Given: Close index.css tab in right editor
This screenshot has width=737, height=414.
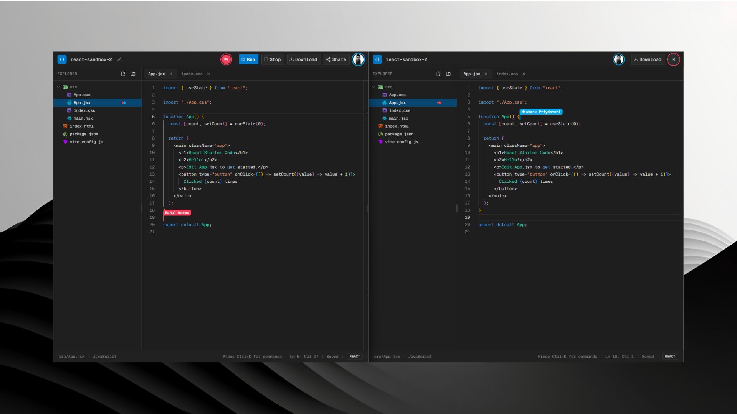Looking at the screenshot, I should (x=524, y=74).
